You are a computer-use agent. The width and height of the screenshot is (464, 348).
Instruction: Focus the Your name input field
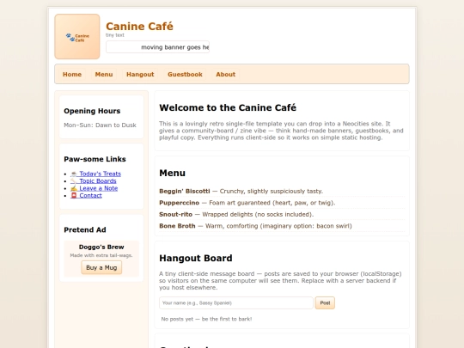pos(235,302)
